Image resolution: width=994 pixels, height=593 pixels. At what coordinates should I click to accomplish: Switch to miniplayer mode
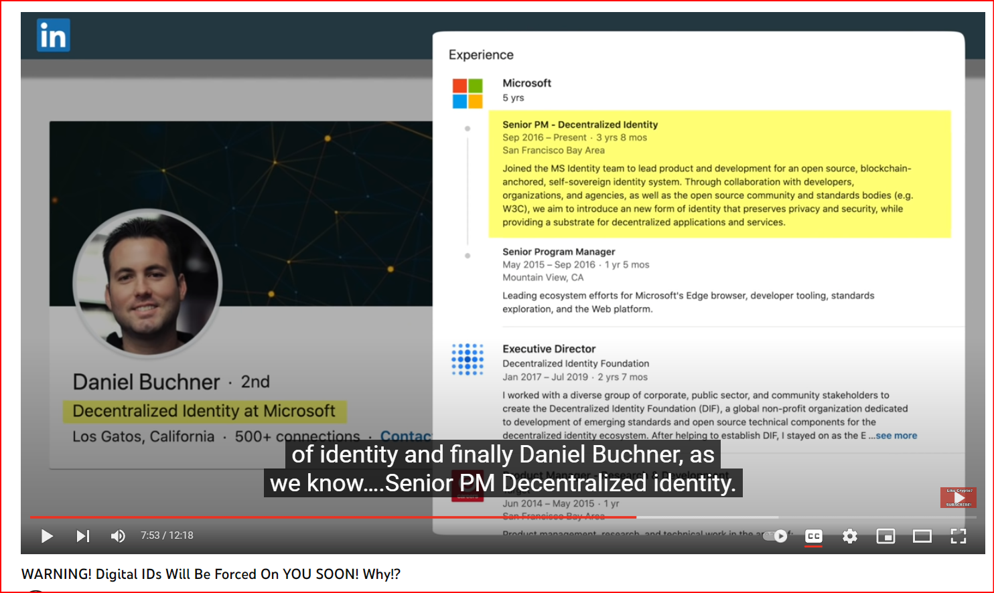click(x=885, y=536)
